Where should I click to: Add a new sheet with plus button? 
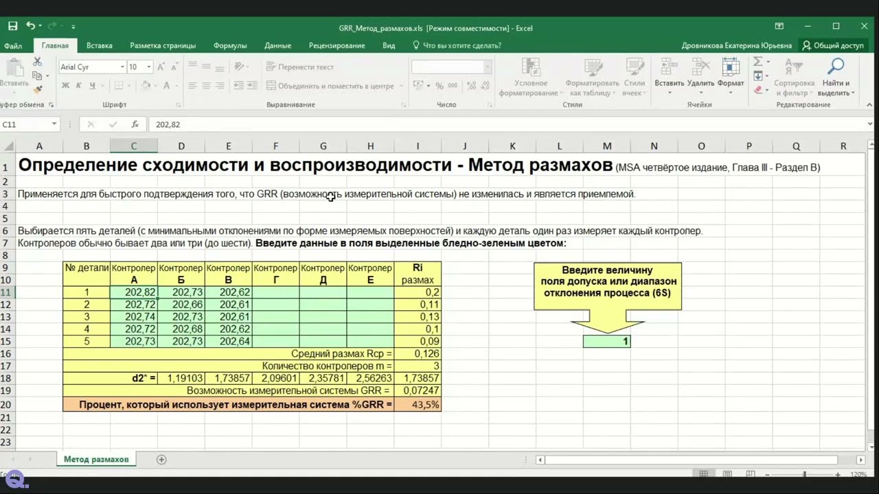coord(161,460)
